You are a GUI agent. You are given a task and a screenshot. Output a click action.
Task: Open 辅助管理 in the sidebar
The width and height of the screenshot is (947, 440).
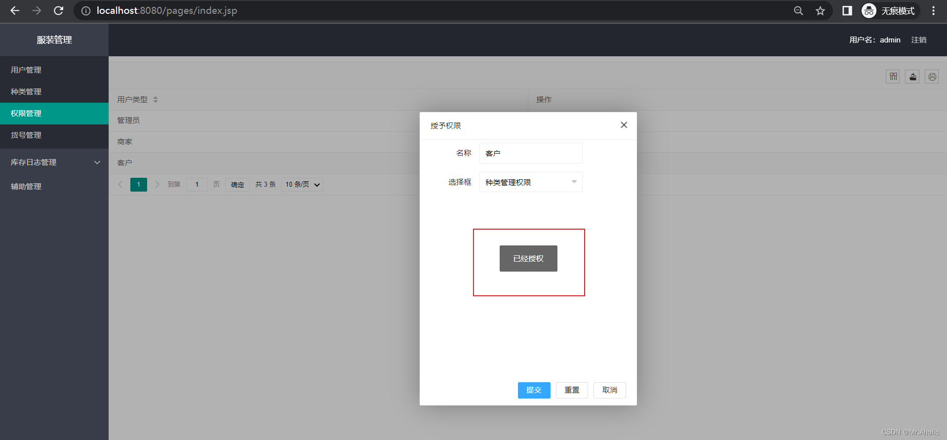(54, 186)
